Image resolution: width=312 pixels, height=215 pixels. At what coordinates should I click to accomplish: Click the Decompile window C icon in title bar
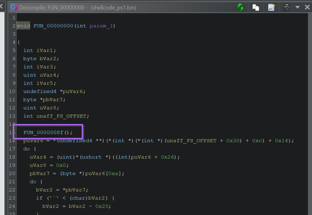14,7
